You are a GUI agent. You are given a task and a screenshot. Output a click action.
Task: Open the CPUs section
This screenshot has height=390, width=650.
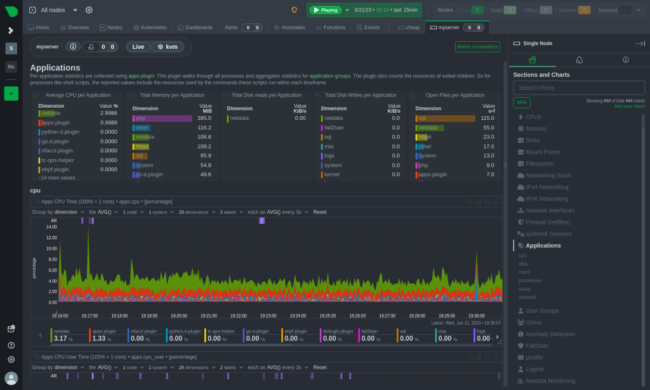[533, 117]
